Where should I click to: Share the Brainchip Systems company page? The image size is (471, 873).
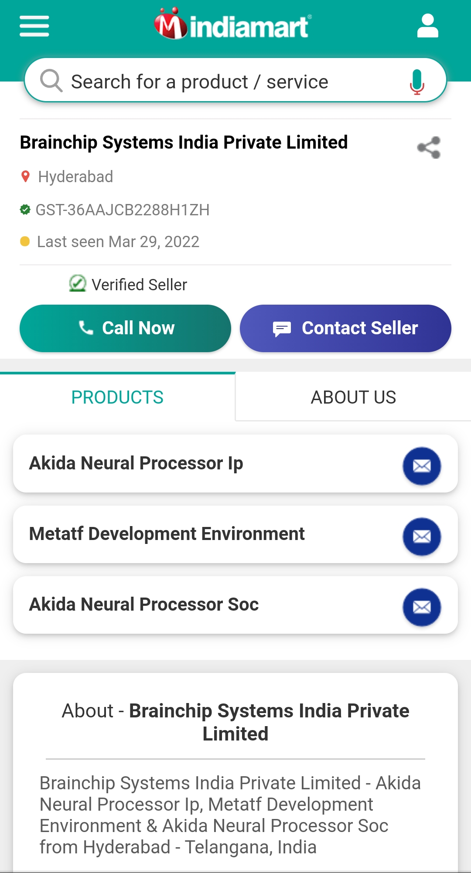click(x=429, y=147)
